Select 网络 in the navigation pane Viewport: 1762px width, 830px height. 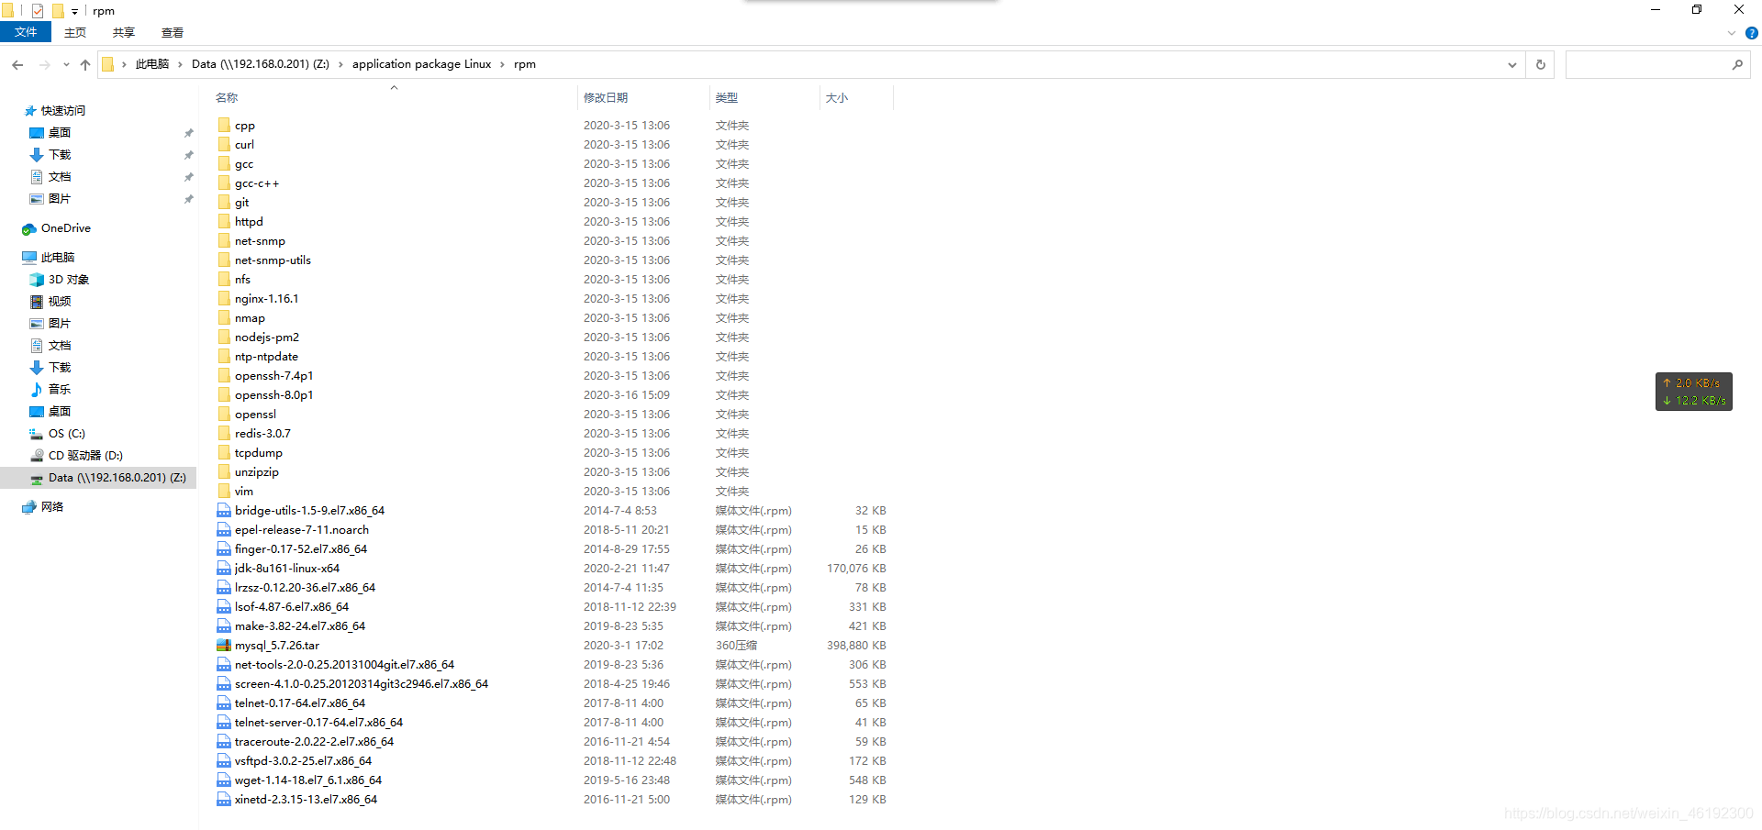coord(52,507)
